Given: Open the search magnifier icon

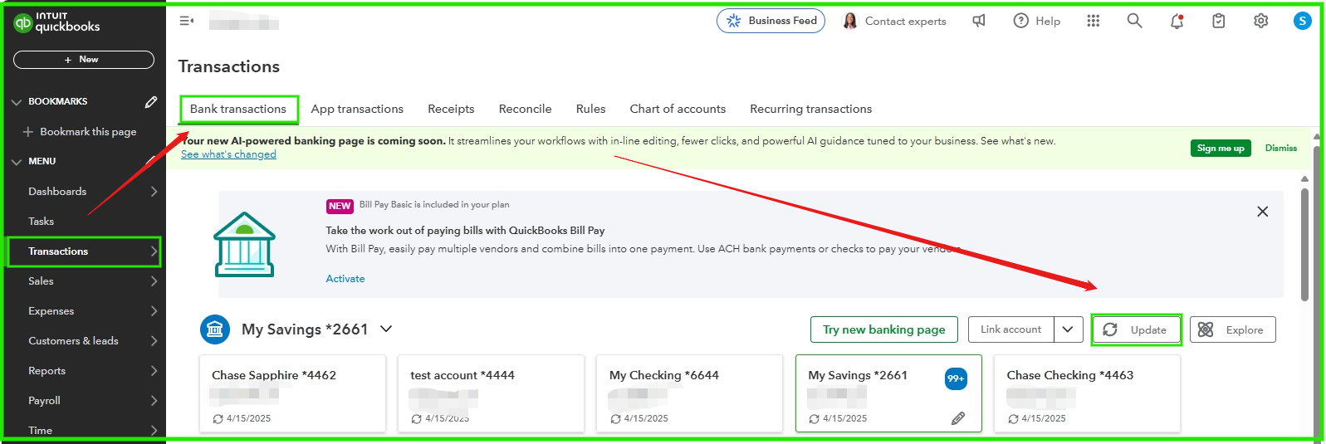Looking at the screenshot, I should coord(1134,21).
